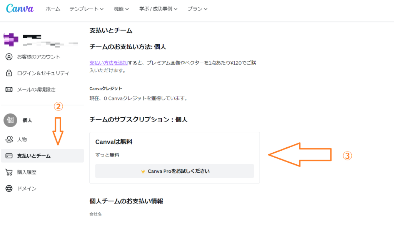Click チームのお支払い方法: 個人 heading
Image resolution: width=394 pixels, height=225 pixels.
(x=128, y=47)
